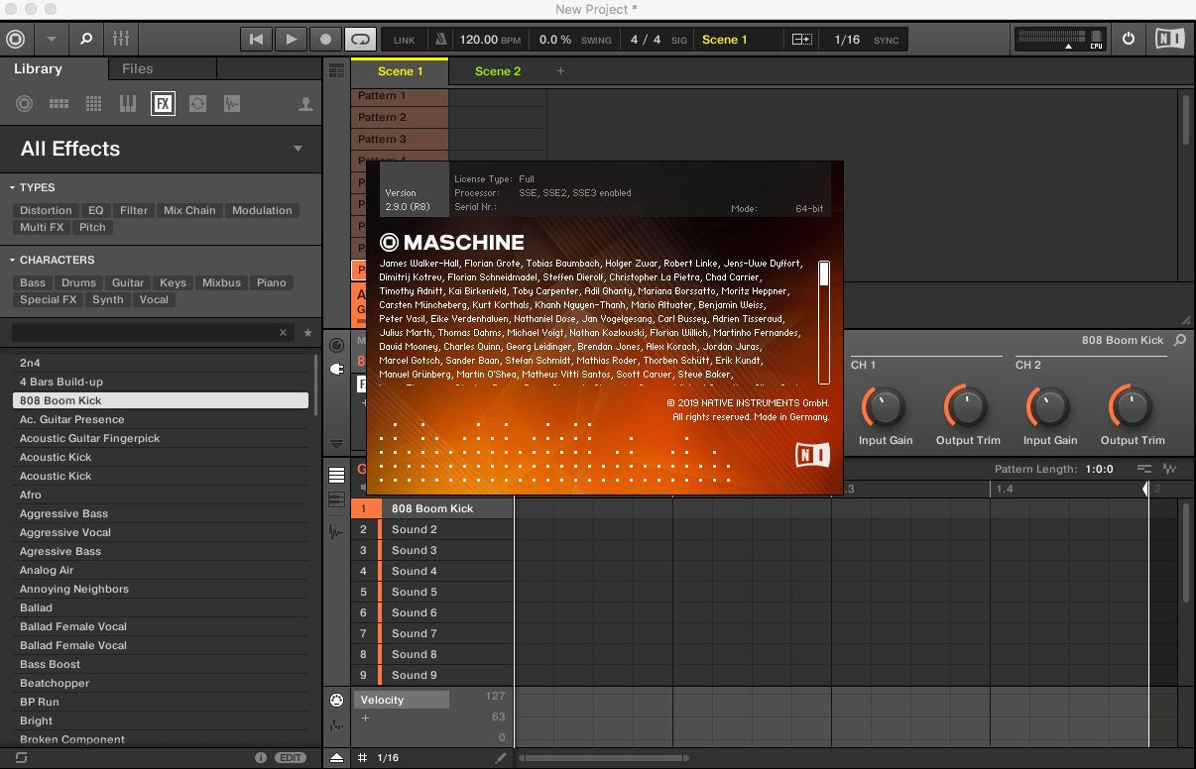This screenshot has height=769, width=1196.
Task: Filter by the Distortion type tag
Action: pos(47,210)
